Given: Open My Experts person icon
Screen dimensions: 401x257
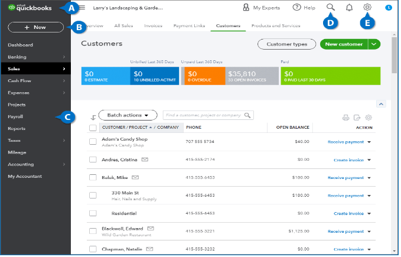Looking at the screenshot, I should (x=247, y=8).
